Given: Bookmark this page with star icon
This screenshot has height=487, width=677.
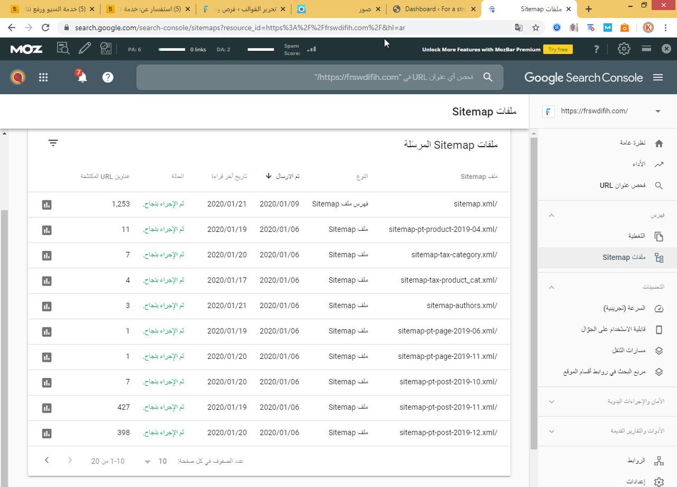Looking at the screenshot, I should pyautogui.click(x=536, y=27).
